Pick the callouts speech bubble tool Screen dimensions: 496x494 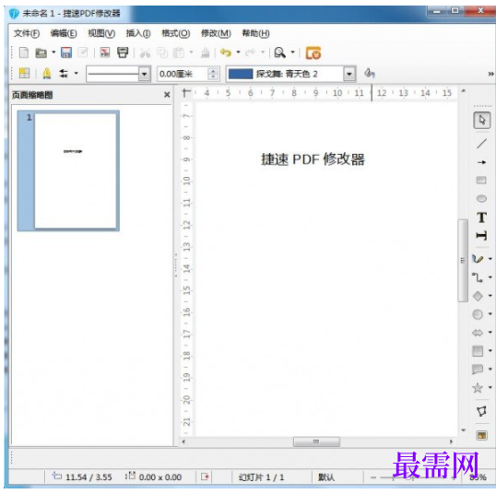[x=478, y=369]
